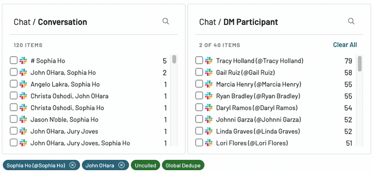Click Slack icon beside Gail Ruiz
Viewport: 372px width, 173px height.
click(x=209, y=72)
